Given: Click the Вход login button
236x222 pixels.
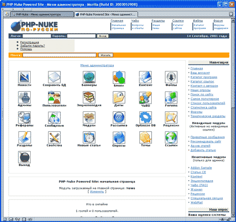Looking at the screenshot, I should tap(103, 36).
